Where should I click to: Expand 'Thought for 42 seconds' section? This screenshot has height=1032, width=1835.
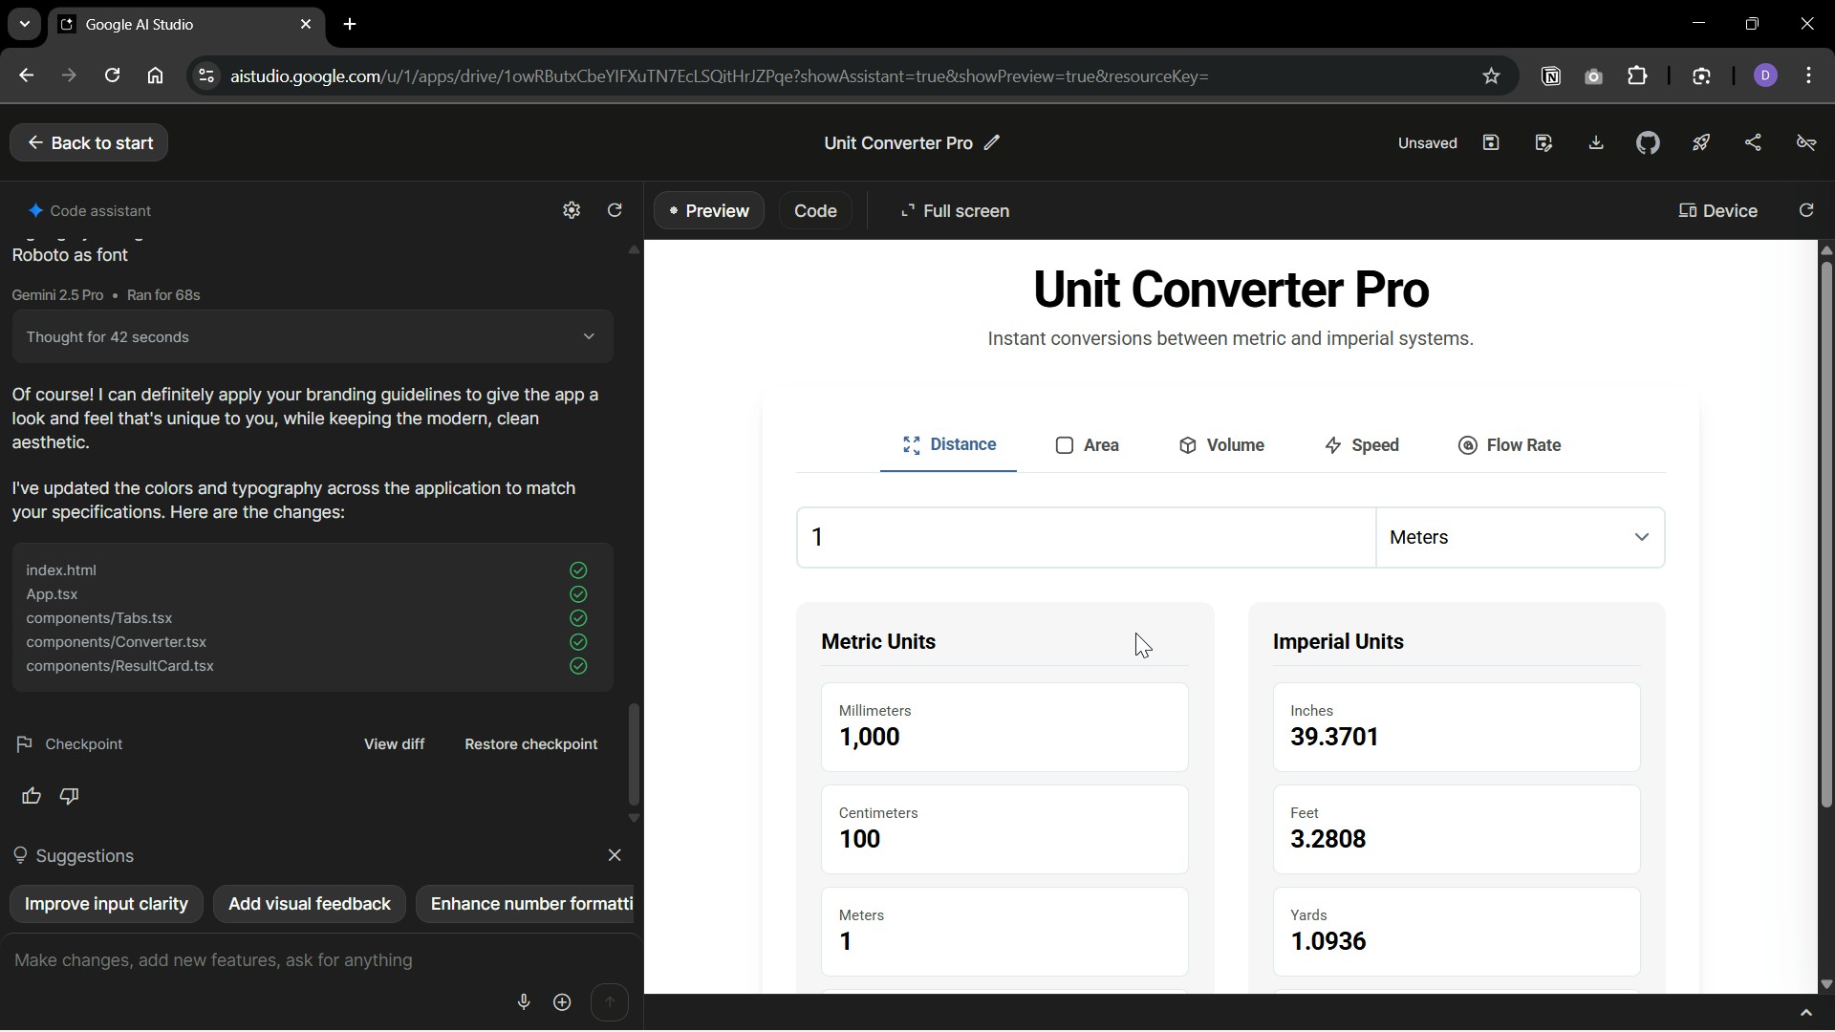click(x=312, y=336)
